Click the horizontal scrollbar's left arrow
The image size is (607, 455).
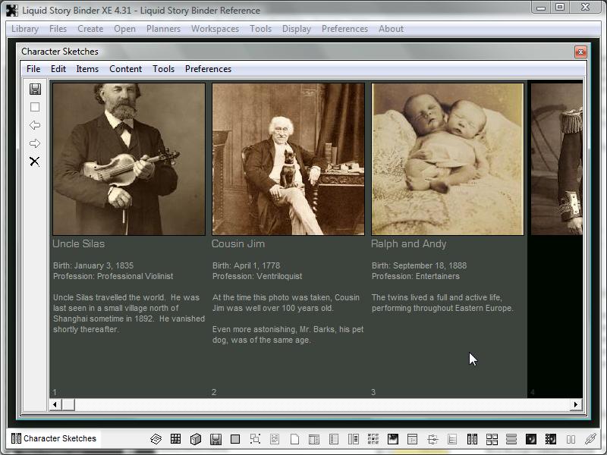tap(55, 405)
